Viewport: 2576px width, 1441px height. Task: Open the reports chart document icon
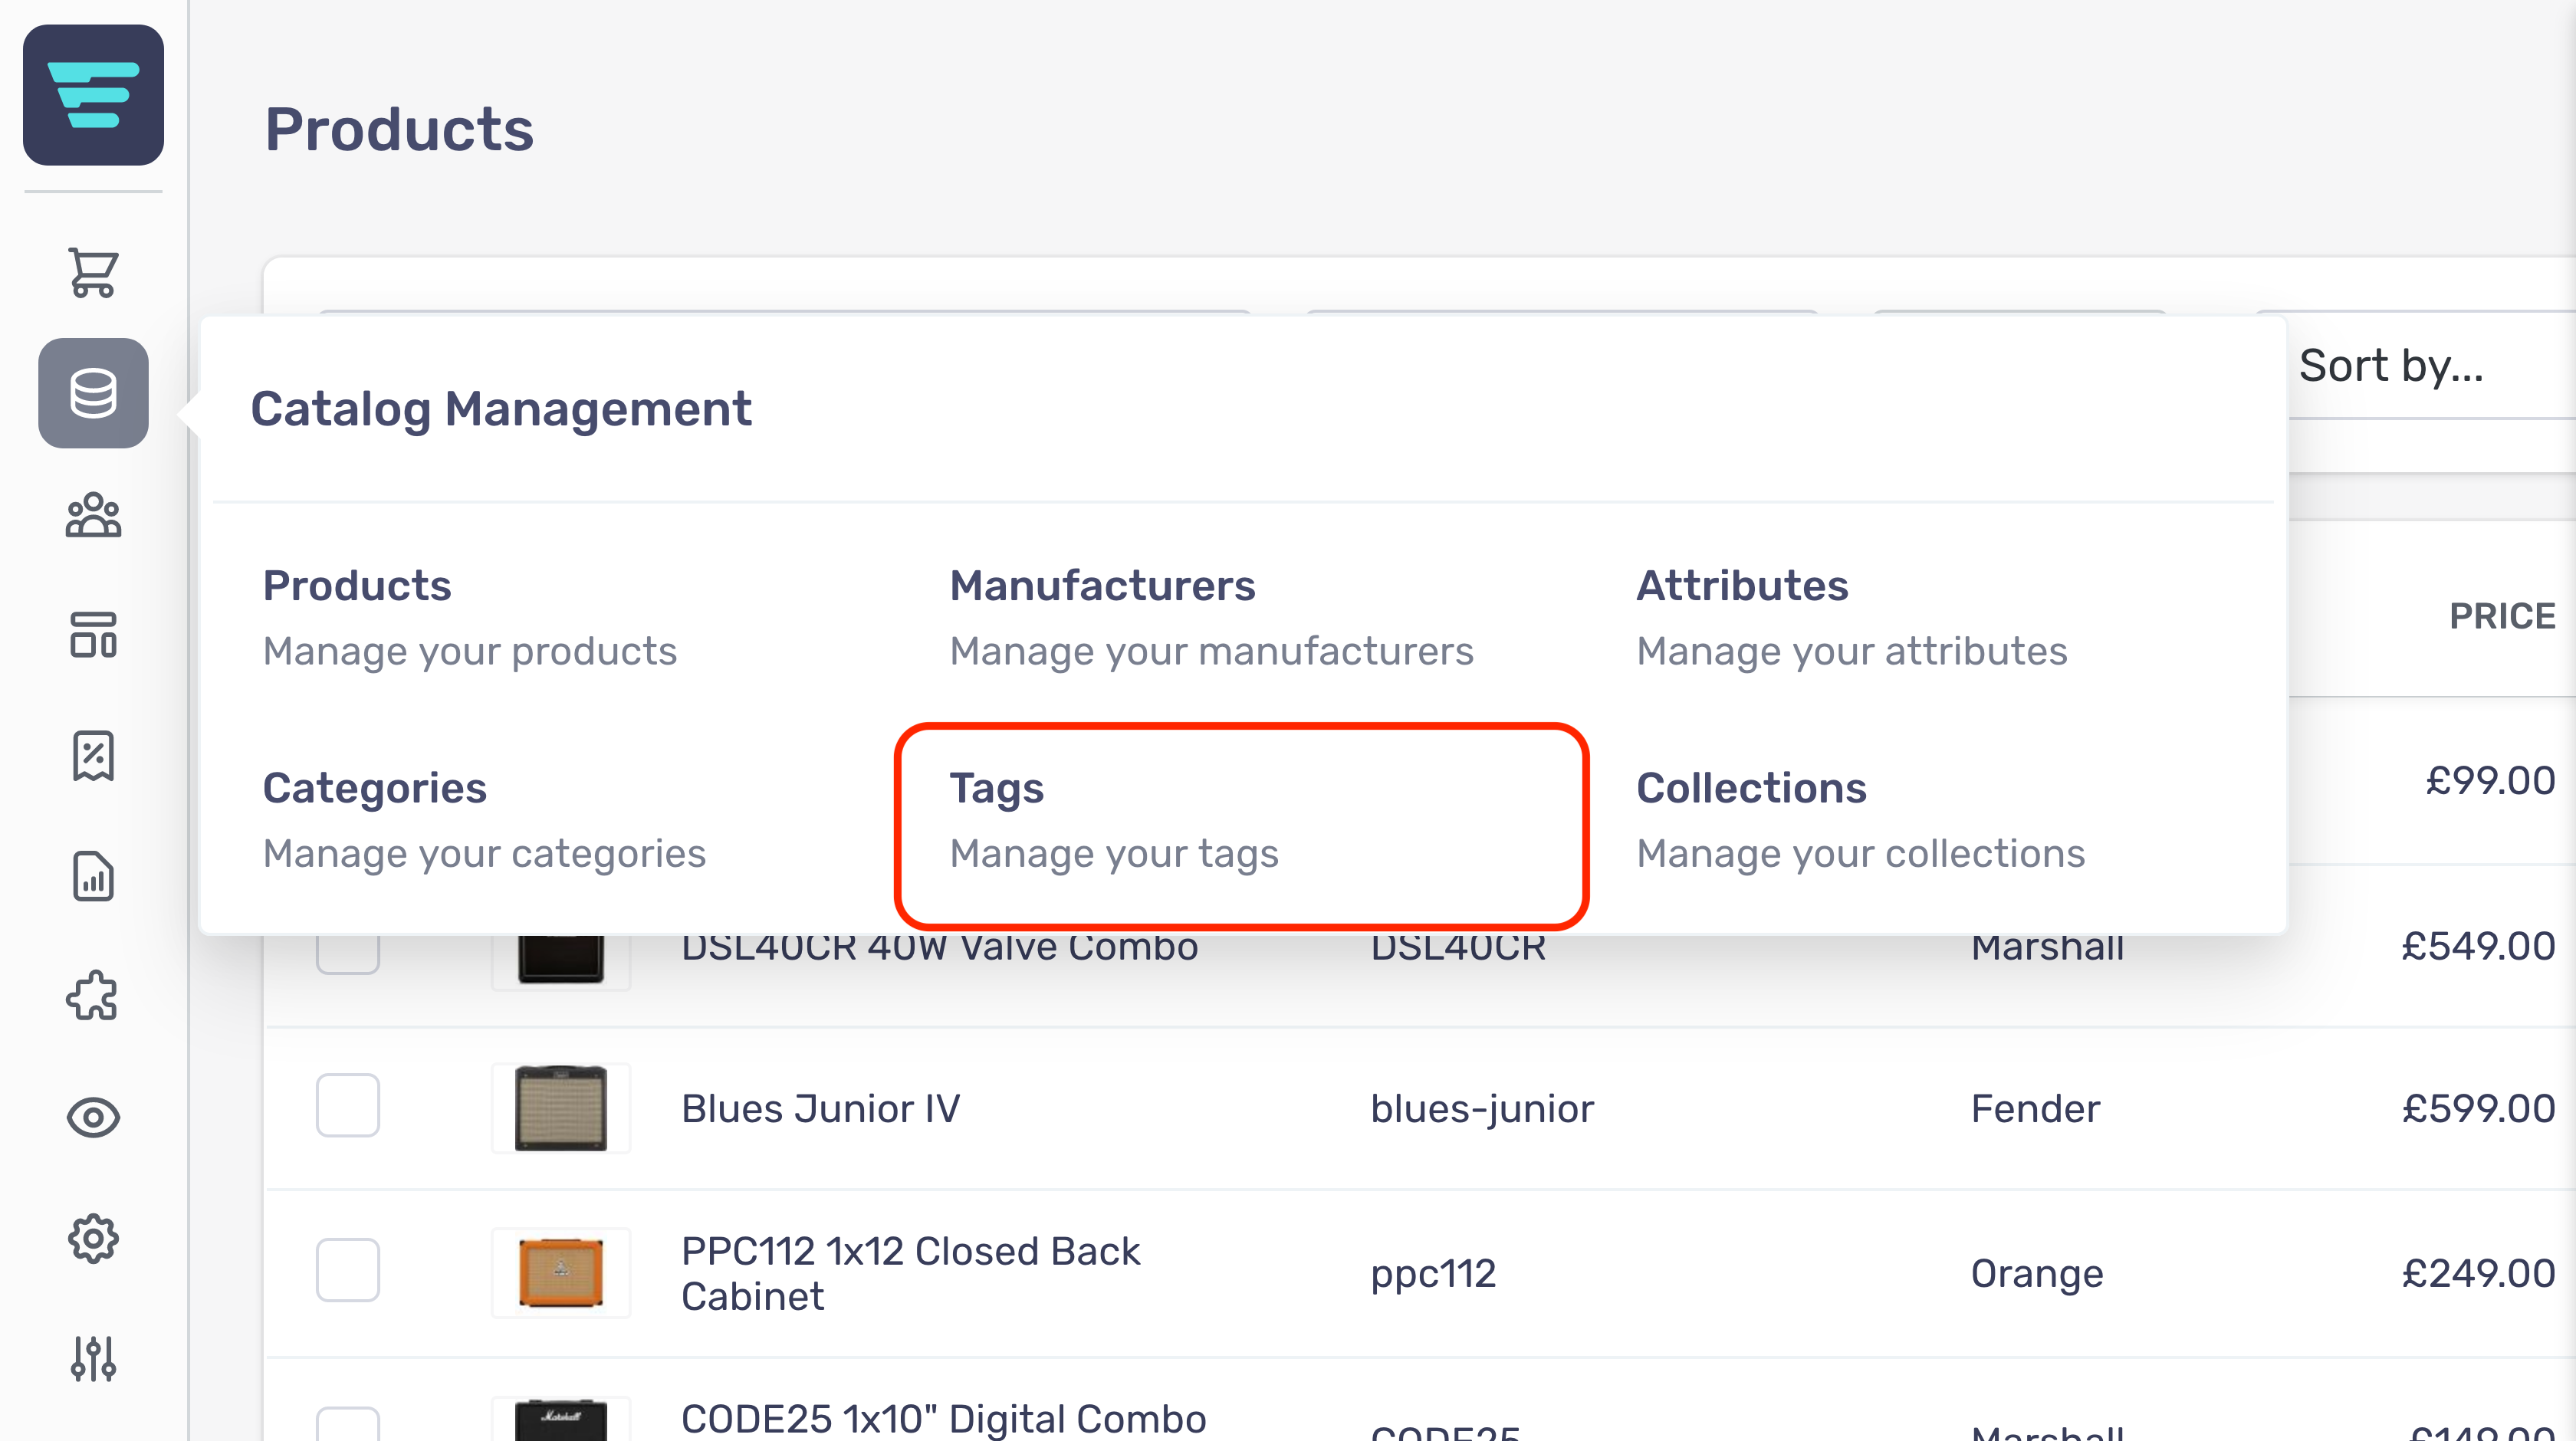93,877
